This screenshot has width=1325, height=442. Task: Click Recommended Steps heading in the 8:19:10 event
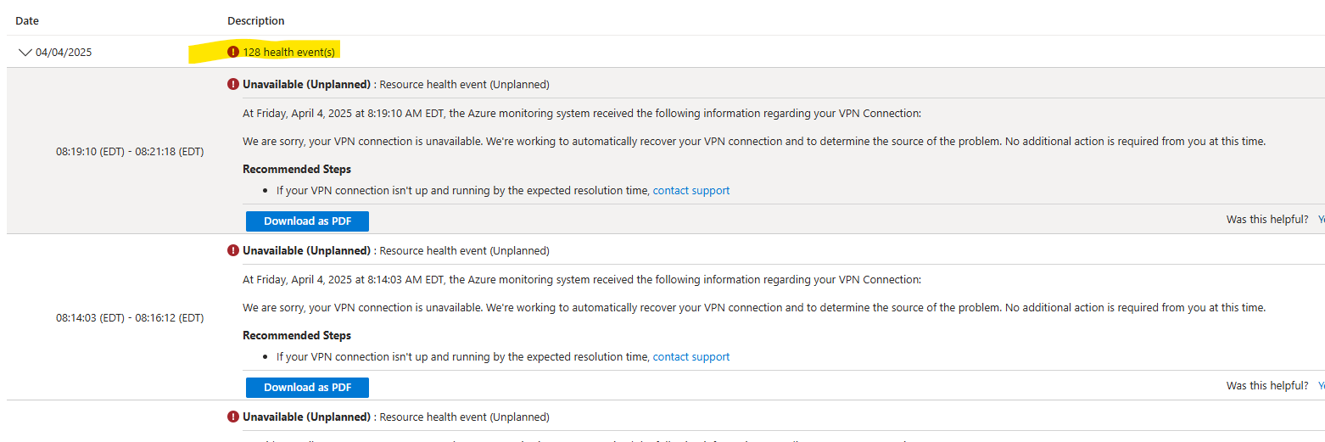297,169
